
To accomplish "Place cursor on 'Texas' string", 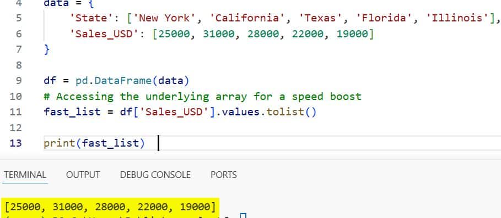I will pyautogui.click(x=320, y=18).
